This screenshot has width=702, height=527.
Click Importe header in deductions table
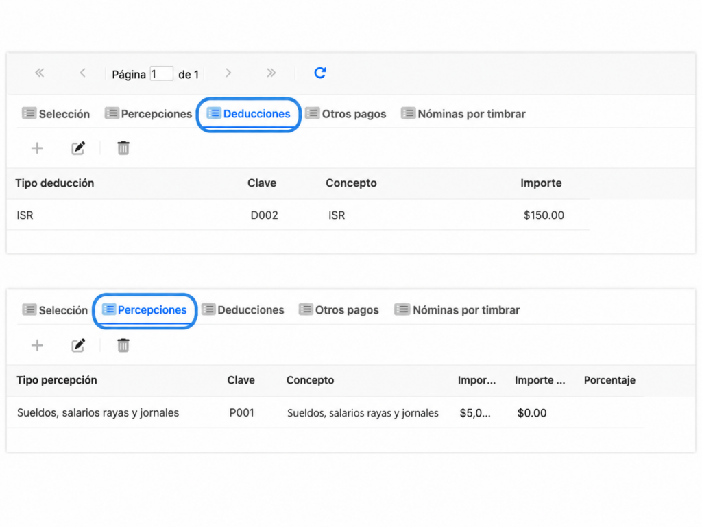(x=541, y=183)
